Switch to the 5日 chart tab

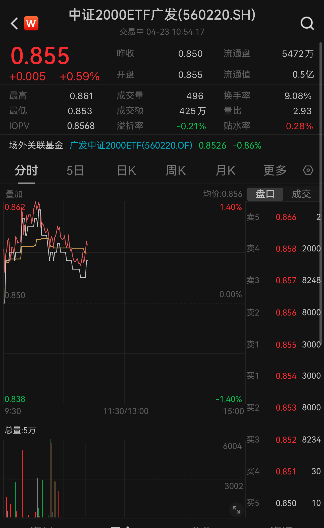[x=75, y=170]
